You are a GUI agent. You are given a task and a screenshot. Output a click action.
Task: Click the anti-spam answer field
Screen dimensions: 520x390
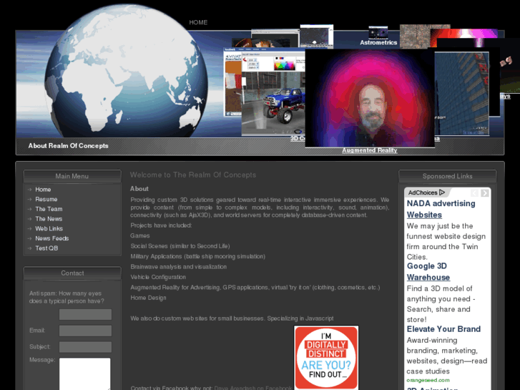point(85,315)
